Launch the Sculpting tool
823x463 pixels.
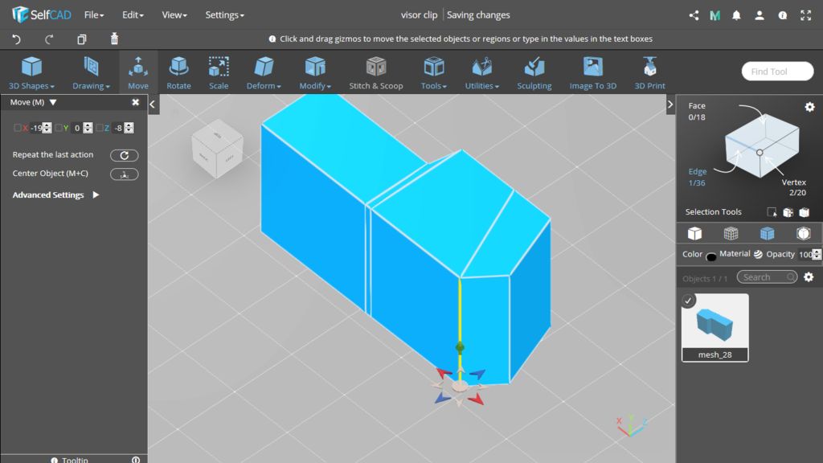[x=534, y=72]
